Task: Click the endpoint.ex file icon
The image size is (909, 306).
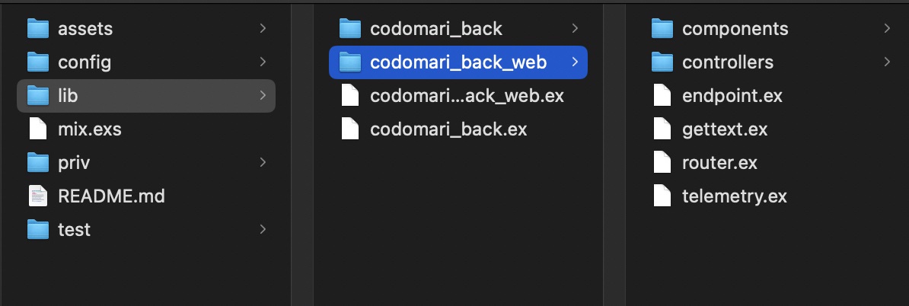Action: coord(662,95)
